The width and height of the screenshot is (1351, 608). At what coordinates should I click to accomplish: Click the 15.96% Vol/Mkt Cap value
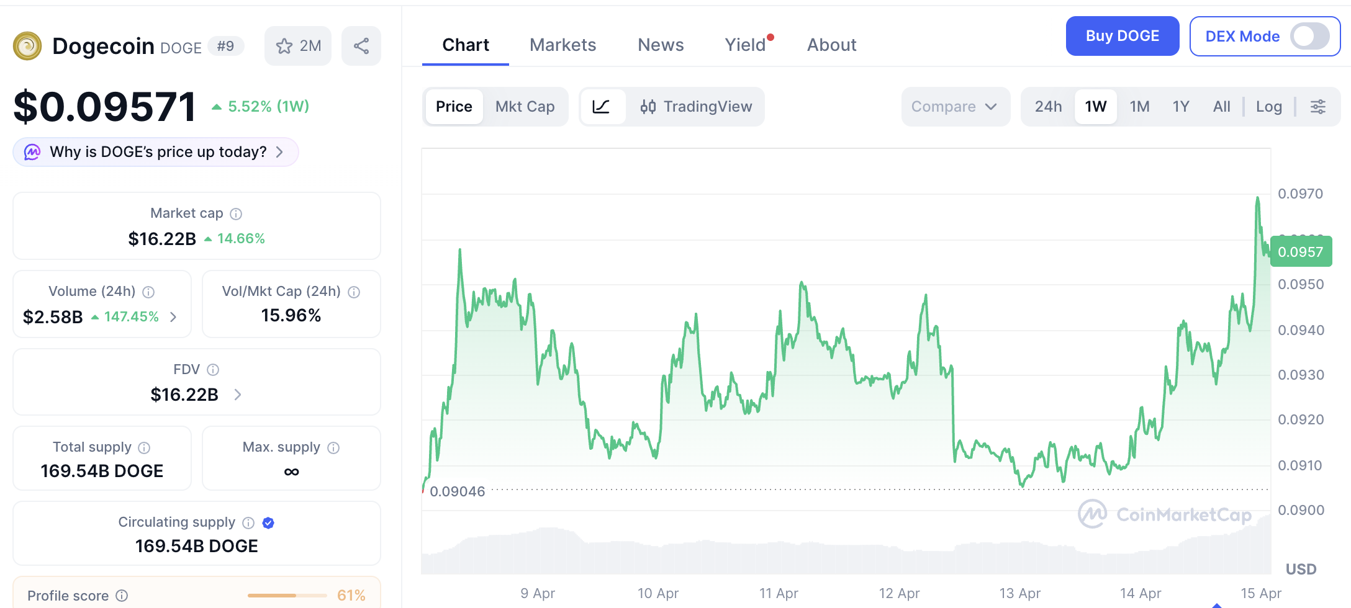pos(291,316)
